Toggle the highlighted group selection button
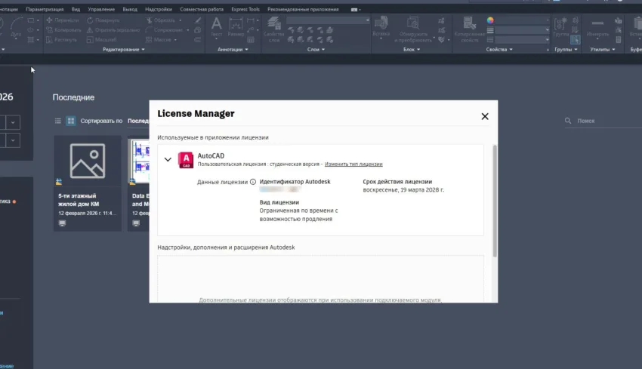This screenshot has height=369, width=642. (576, 40)
